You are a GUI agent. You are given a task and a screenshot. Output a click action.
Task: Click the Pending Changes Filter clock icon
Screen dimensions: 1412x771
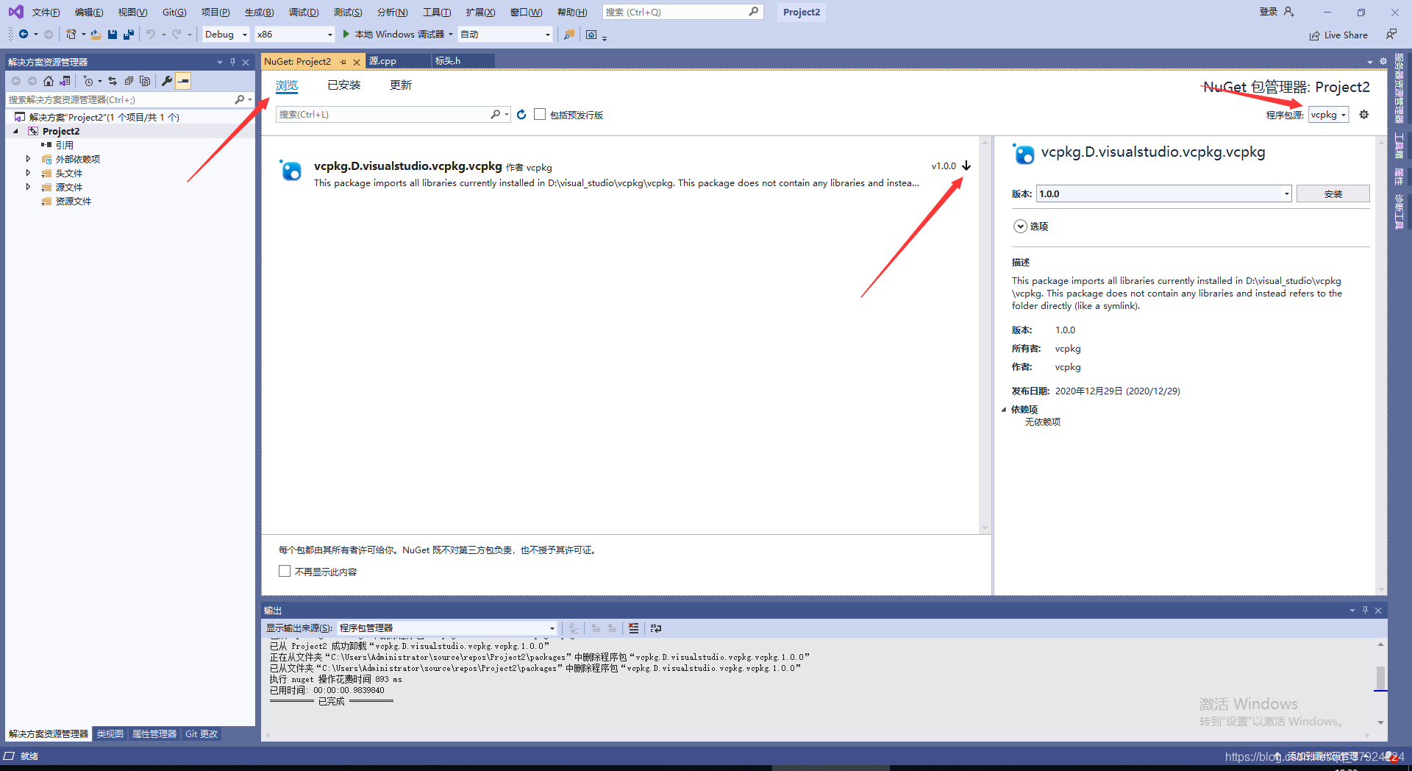tap(88, 81)
